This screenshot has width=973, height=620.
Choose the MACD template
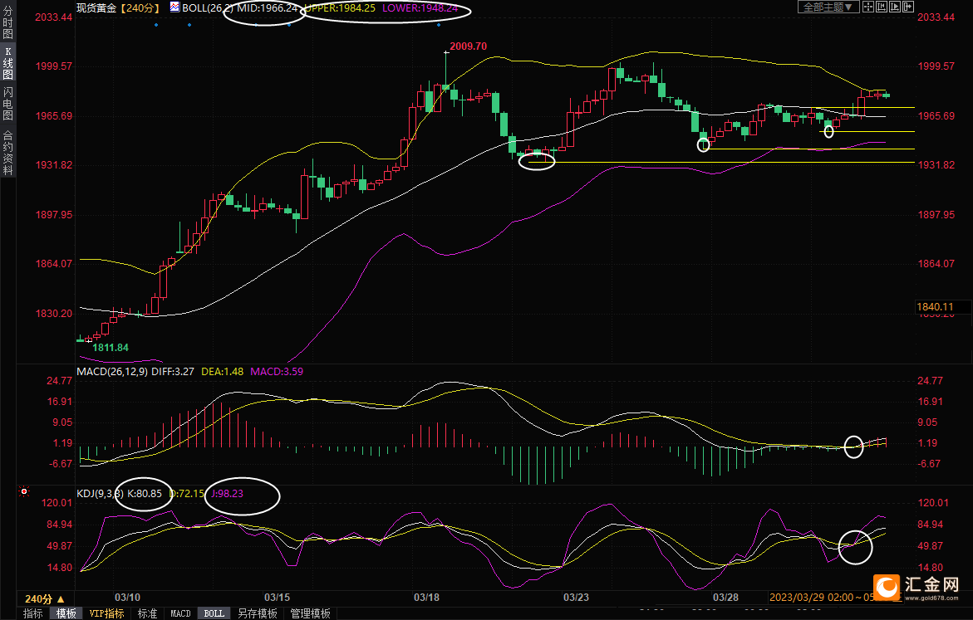[x=180, y=613]
